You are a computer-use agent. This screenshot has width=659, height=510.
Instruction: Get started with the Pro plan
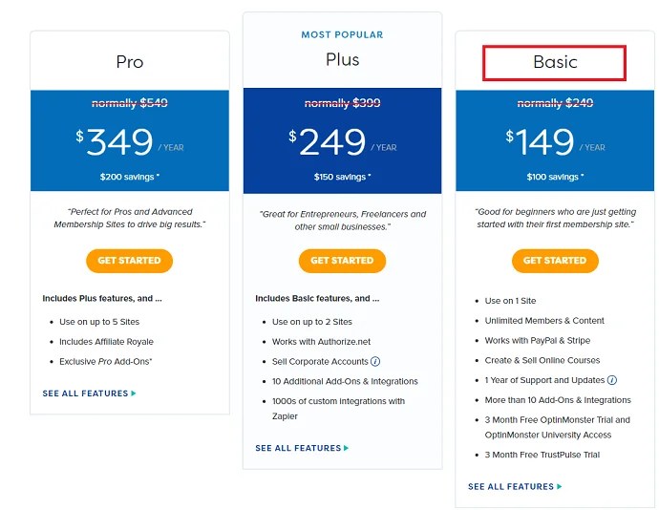click(130, 261)
